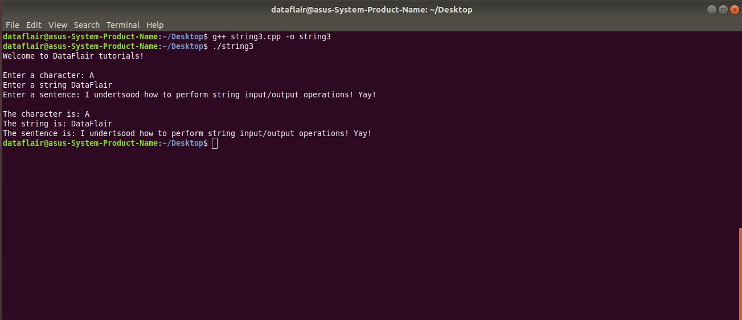Click the './string3' command text
Screen dimensions: 742x320
233,46
